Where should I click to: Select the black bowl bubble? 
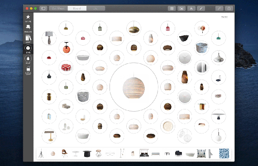pos(185,38)
